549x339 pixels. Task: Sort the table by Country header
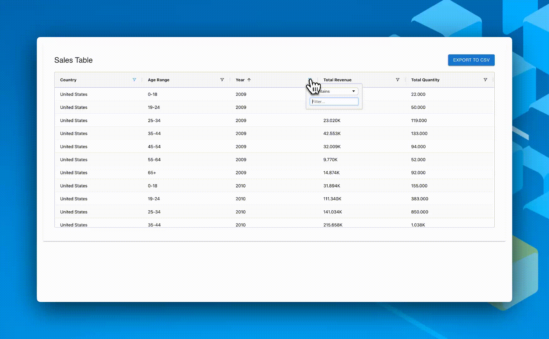(68, 80)
